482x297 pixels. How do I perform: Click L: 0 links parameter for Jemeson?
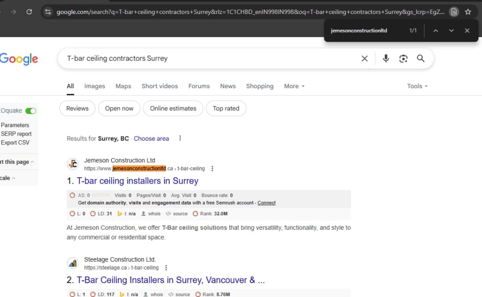[77, 213]
